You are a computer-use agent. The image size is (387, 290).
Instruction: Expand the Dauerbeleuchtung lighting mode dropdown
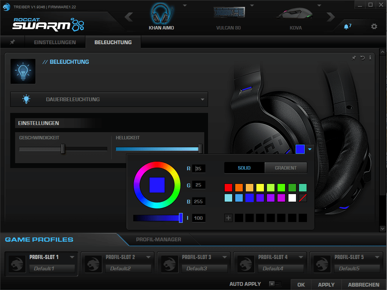click(x=202, y=100)
